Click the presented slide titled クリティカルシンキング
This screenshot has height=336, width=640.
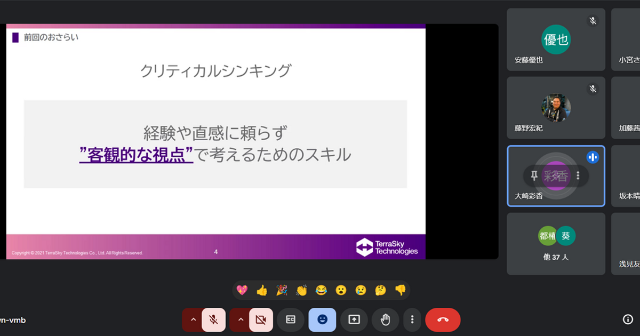[216, 141]
